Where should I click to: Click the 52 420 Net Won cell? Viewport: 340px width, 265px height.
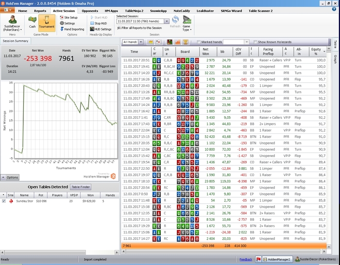point(209,137)
